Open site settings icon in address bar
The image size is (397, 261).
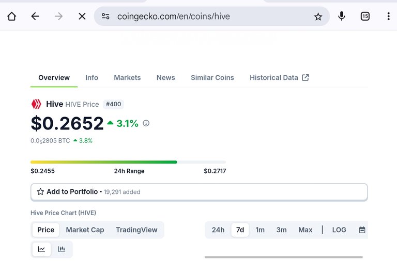[105, 17]
